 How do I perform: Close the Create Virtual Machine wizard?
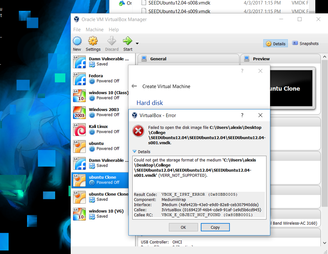pos(260,71)
